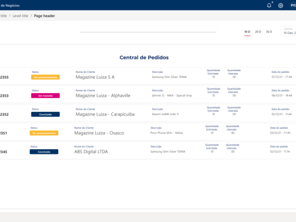Select description Poco Phone M3x - Yellow
The width and height of the screenshot is (296, 222).
coord(166,133)
